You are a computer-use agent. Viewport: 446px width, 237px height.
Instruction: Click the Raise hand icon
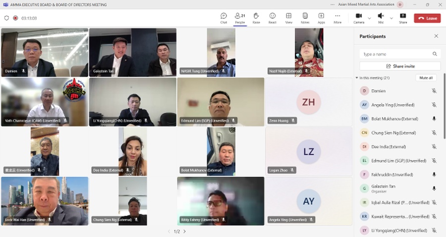pyautogui.click(x=256, y=18)
